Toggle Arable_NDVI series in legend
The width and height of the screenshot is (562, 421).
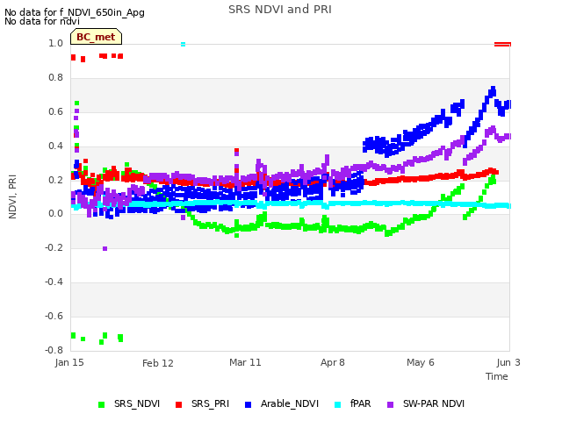coord(281,403)
